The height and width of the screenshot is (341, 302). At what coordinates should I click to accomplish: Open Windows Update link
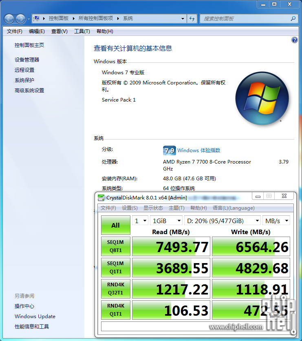coord(35,317)
